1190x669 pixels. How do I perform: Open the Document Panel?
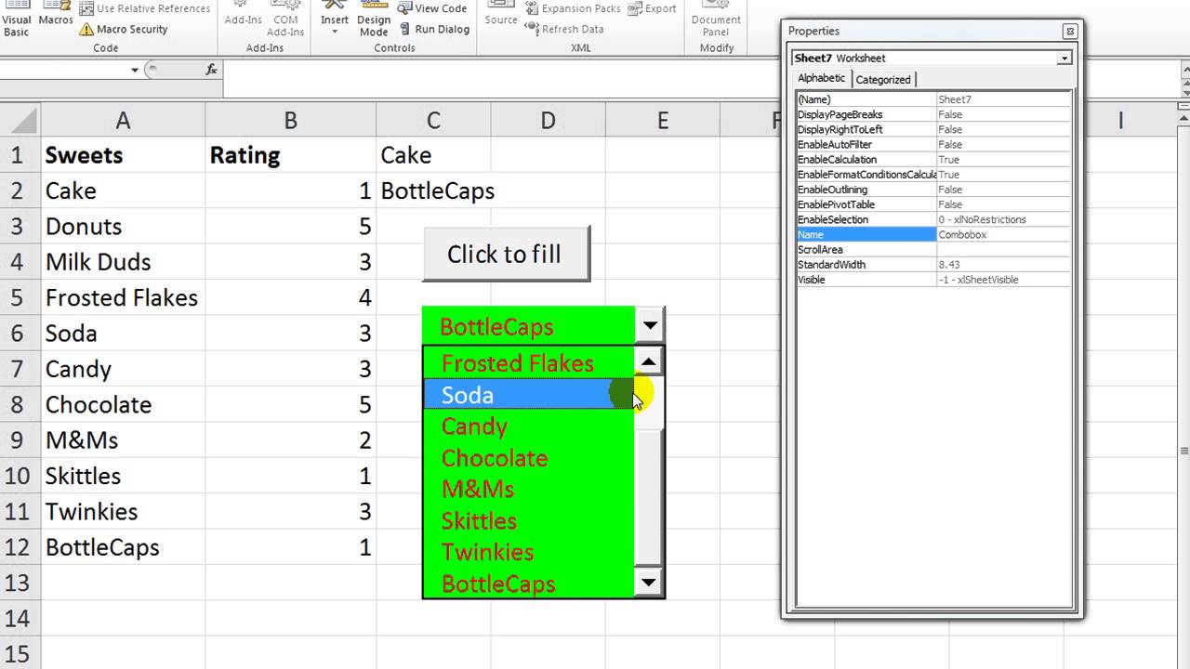[x=716, y=19]
